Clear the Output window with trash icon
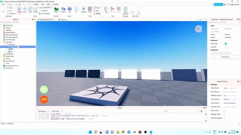Viewport: 241px width, 135px height. (x=201, y=111)
